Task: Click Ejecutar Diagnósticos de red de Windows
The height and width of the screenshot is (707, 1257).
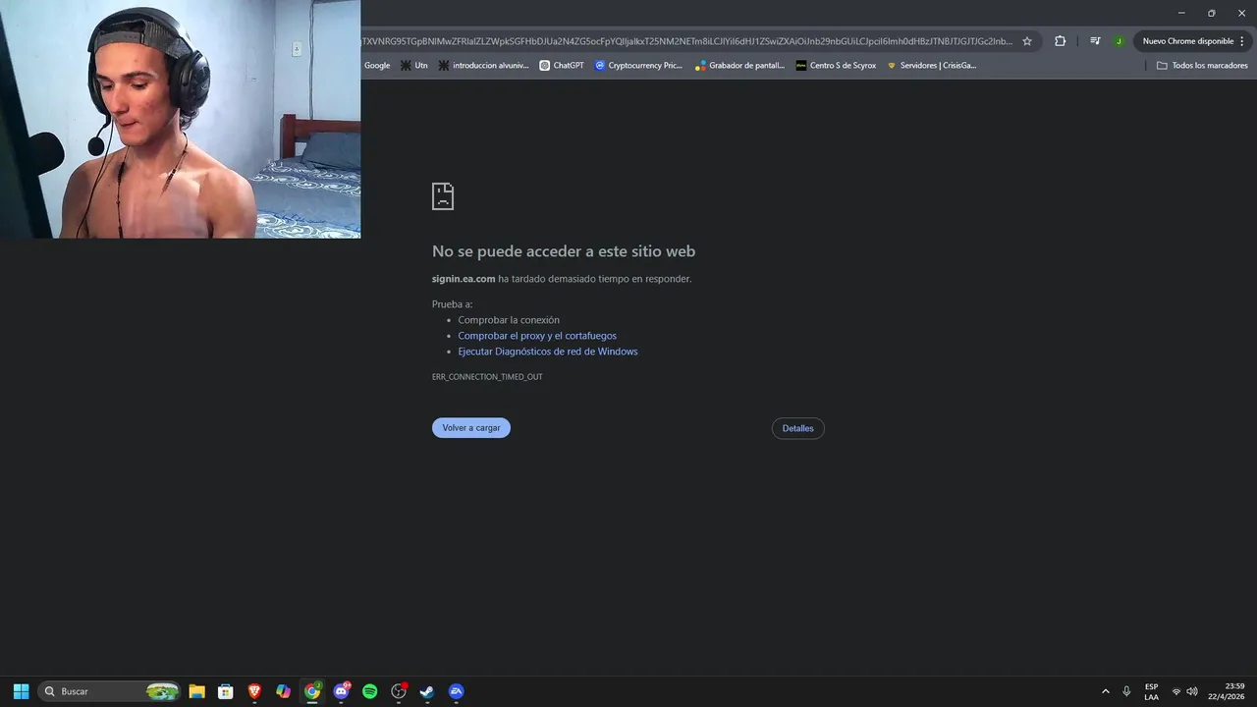Action: click(x=548, y=352)
